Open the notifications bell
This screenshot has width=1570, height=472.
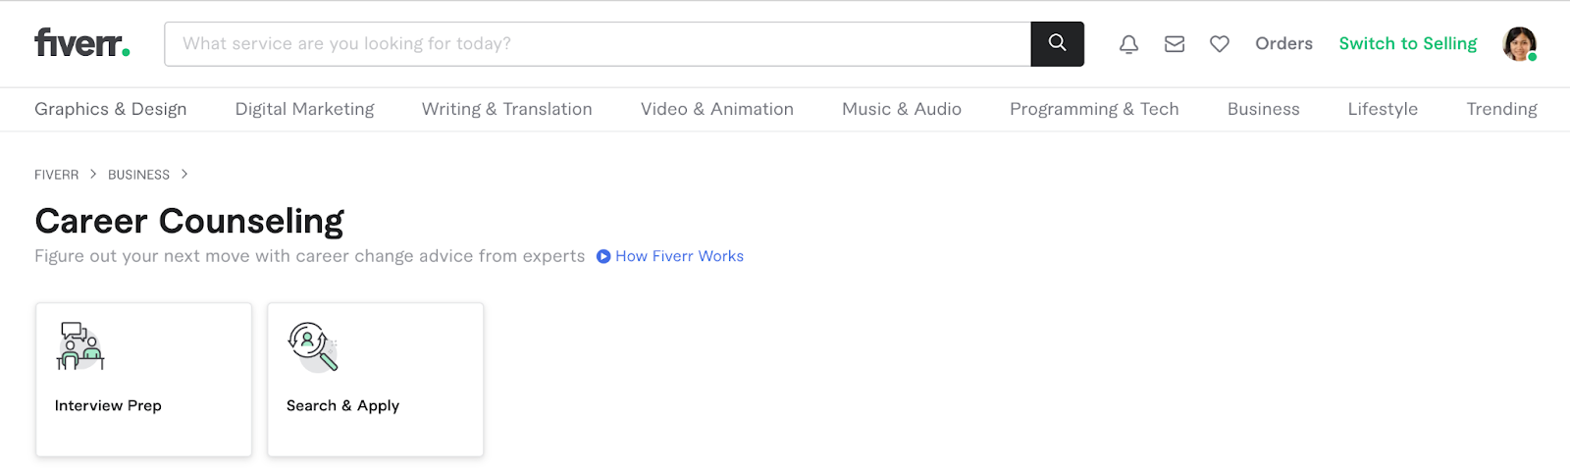pos(1129,44)
